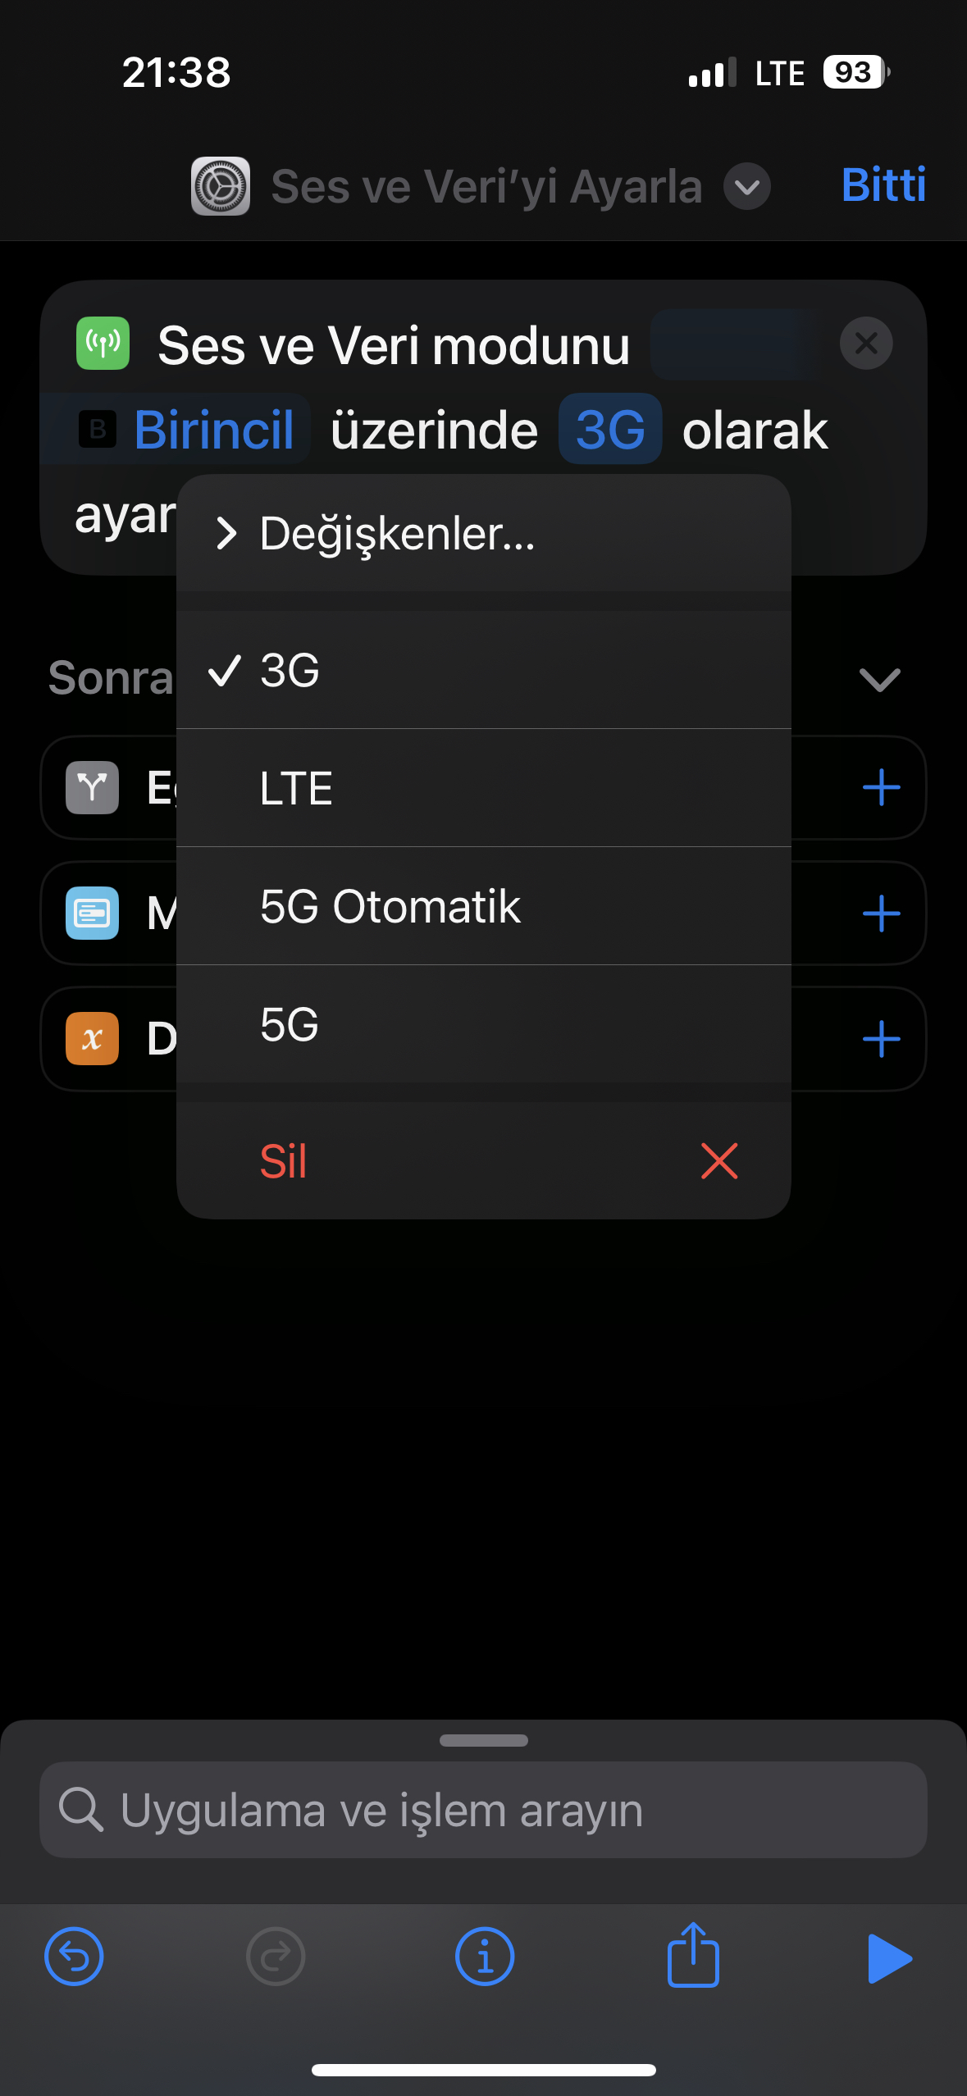Collapse the Sonra suggestions section chevron

pos(879,679)
